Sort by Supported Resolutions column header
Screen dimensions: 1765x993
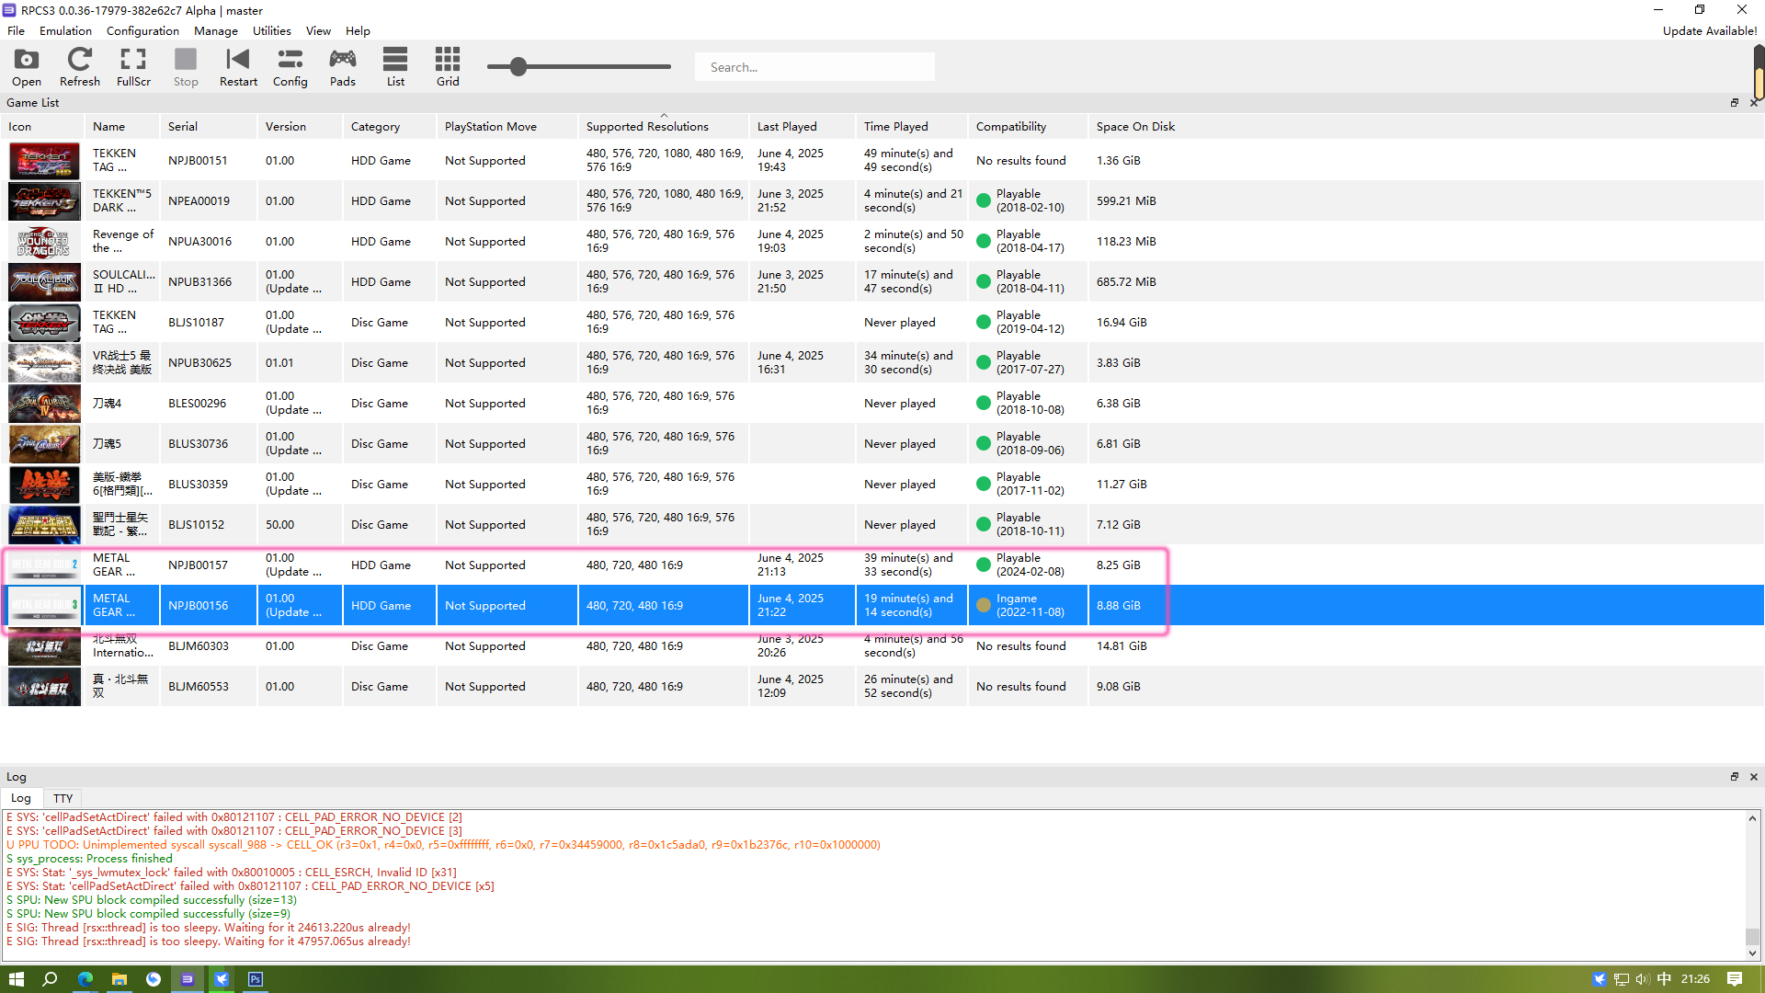coord(663,127)
